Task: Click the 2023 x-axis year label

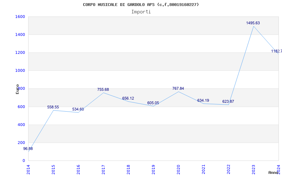Action: coord(253,170)
